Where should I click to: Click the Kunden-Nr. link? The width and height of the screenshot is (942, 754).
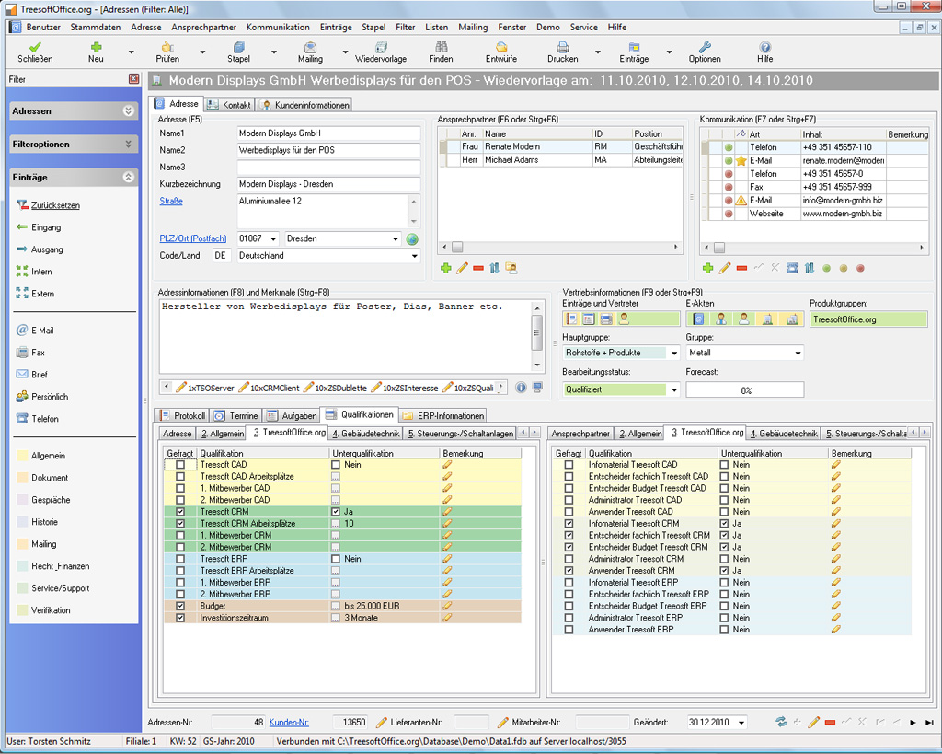pyautogui.click(x=288, y=723)
